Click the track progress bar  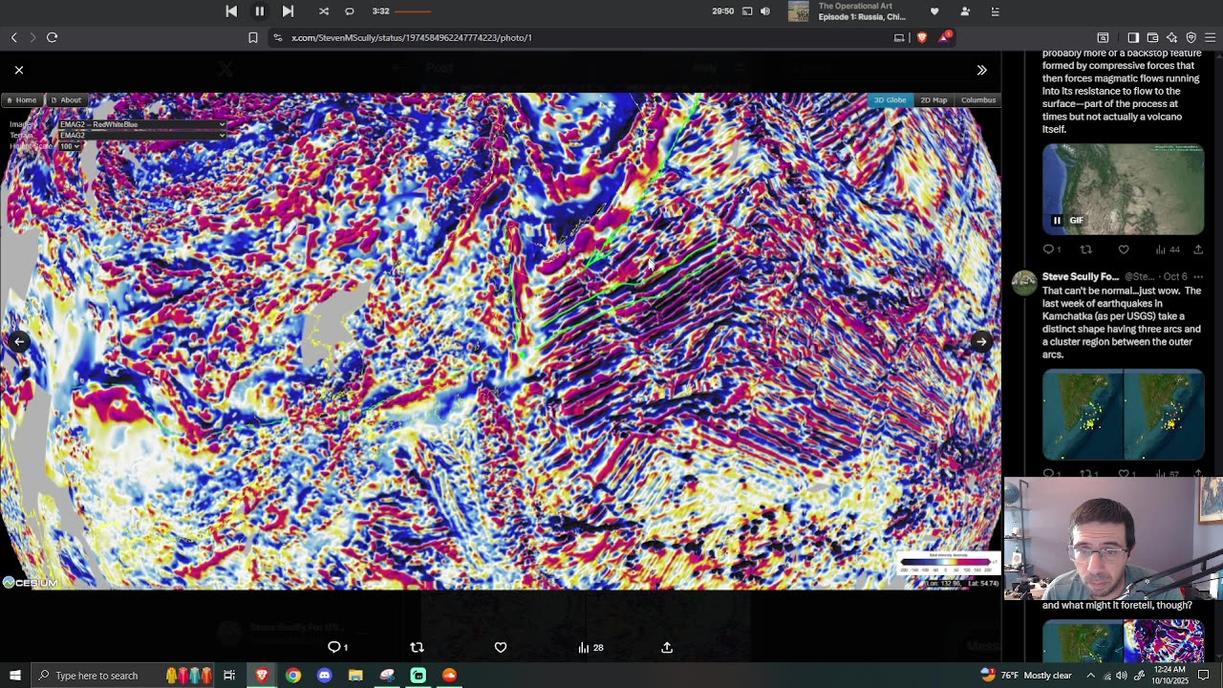coord(412,11)
